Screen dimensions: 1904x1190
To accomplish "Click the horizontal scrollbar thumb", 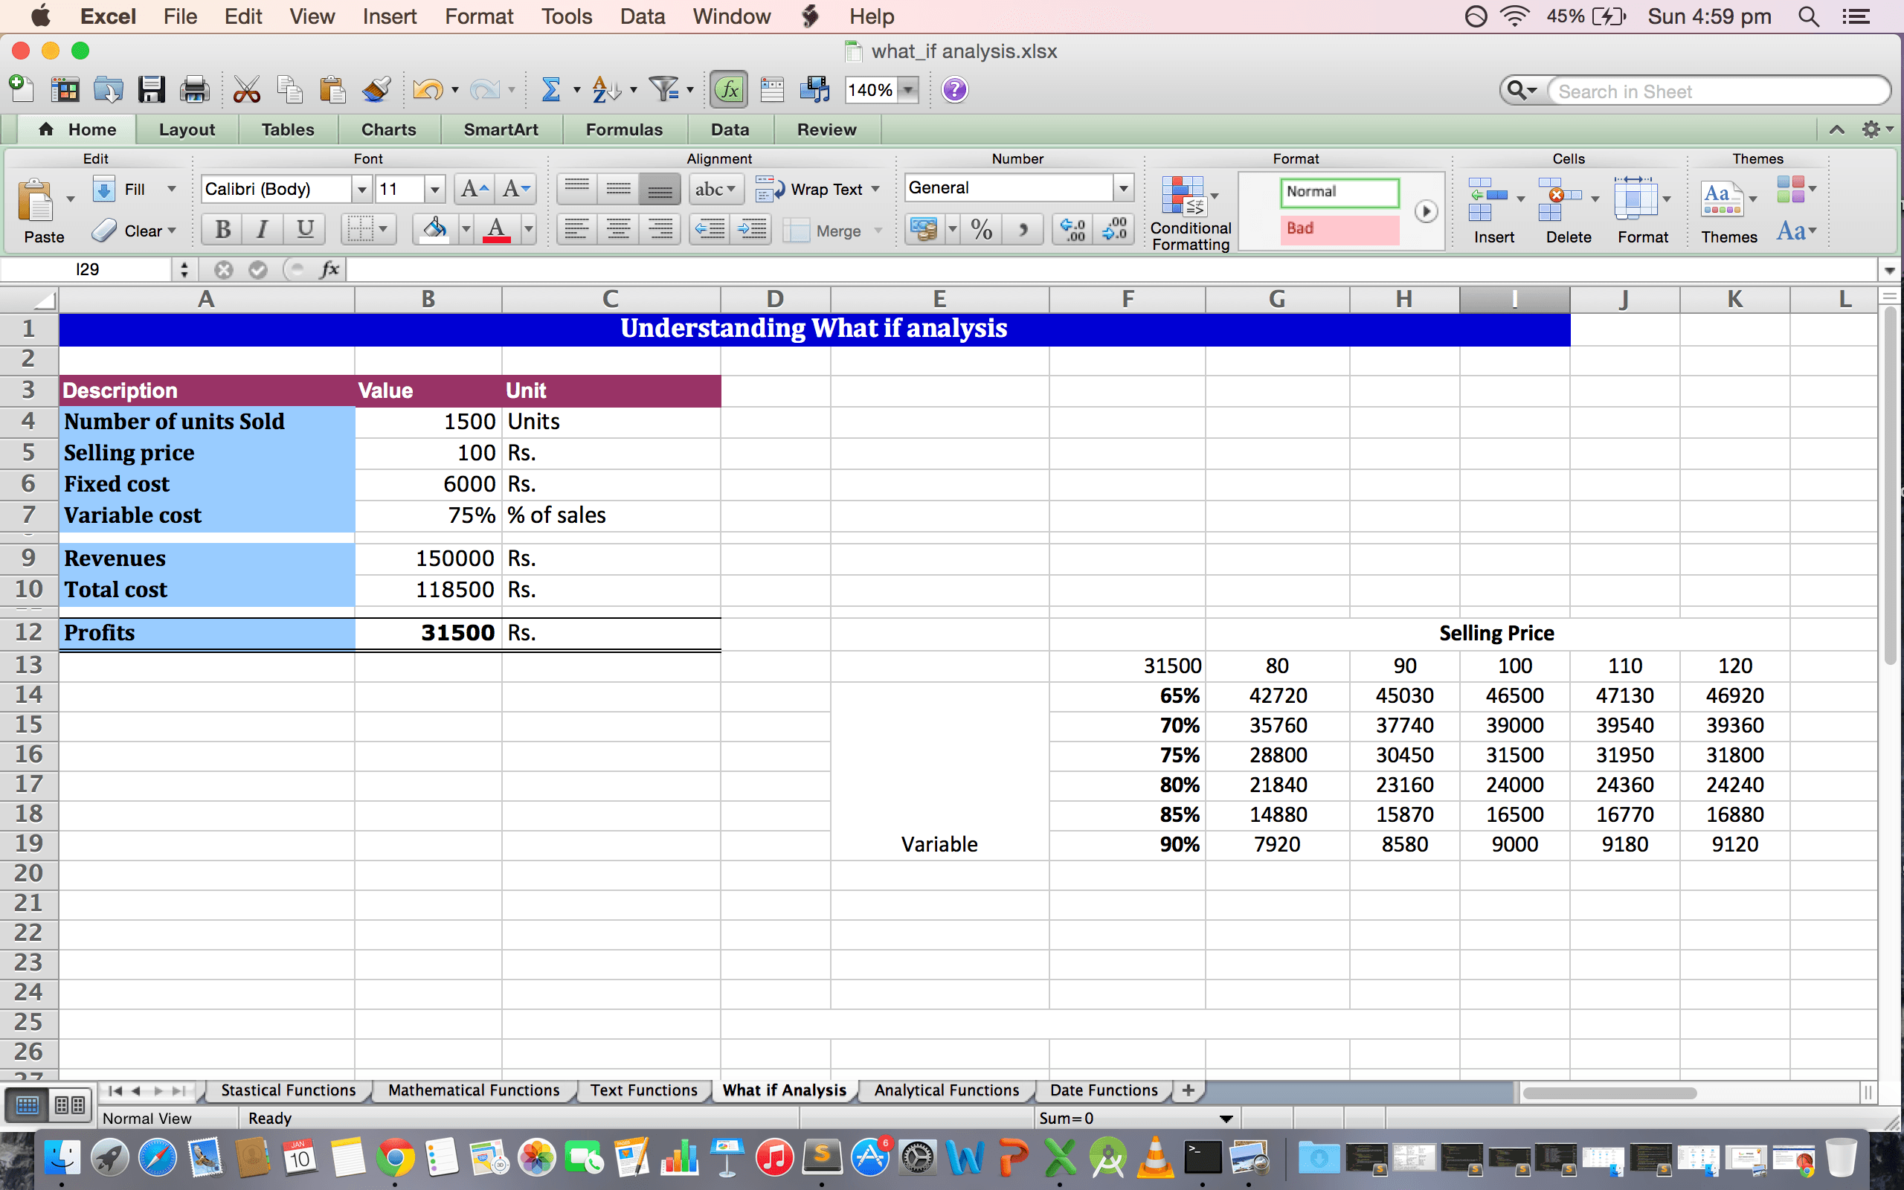I will point(1609,1093).
